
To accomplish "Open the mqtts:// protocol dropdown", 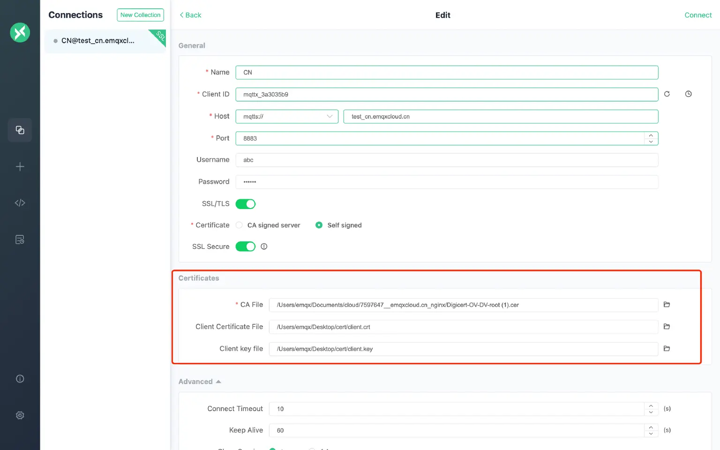I will (287, 117).
